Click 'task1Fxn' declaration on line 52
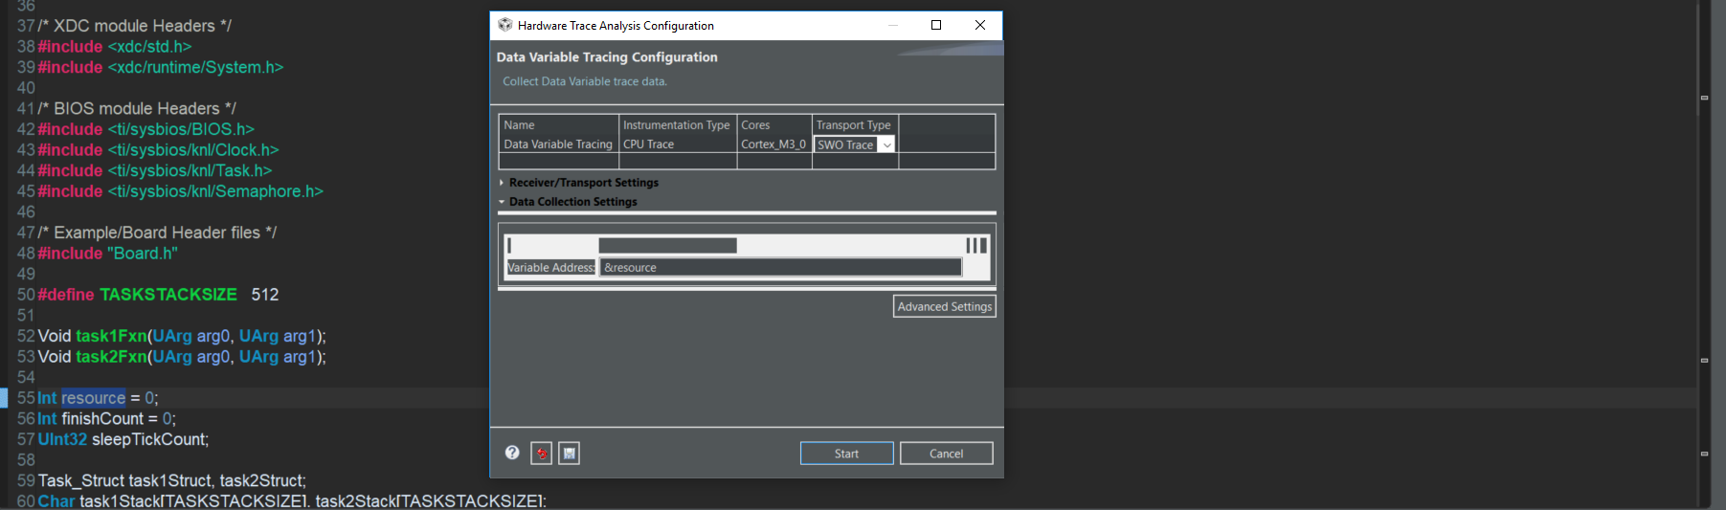The image size is (1726, 510). point(112,336)
